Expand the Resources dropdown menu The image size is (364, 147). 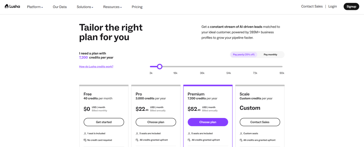(112, 7)
